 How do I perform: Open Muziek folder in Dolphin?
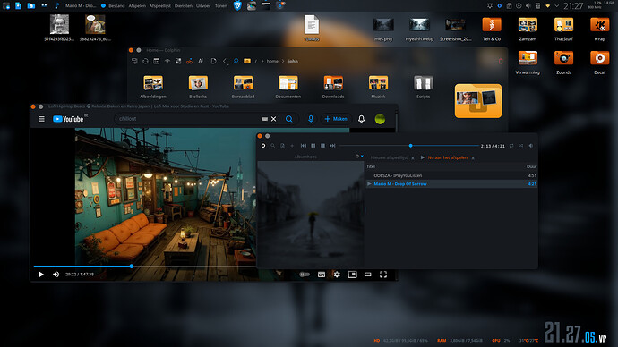(x=378, y=87)
